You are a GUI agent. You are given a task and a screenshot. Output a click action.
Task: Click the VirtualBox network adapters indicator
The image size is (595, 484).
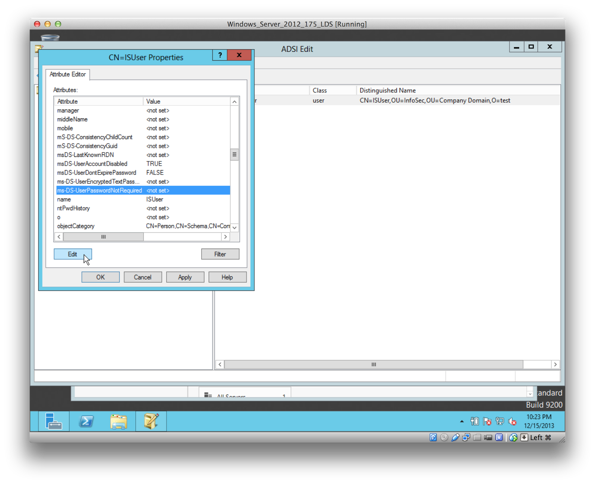click(x=466, y=437)
